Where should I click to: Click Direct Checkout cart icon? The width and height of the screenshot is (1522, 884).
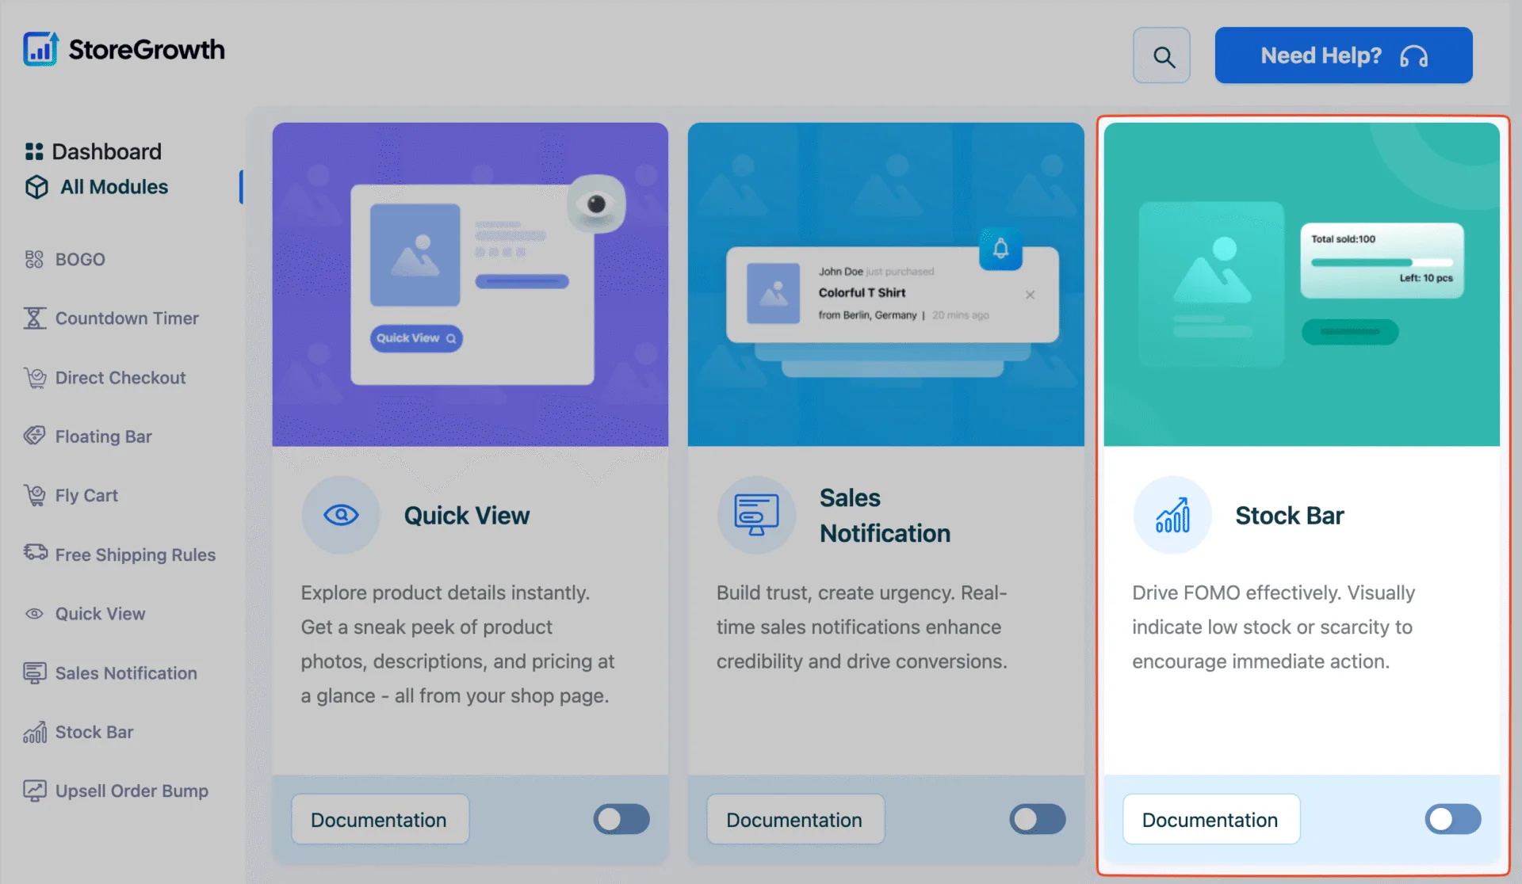35,378
